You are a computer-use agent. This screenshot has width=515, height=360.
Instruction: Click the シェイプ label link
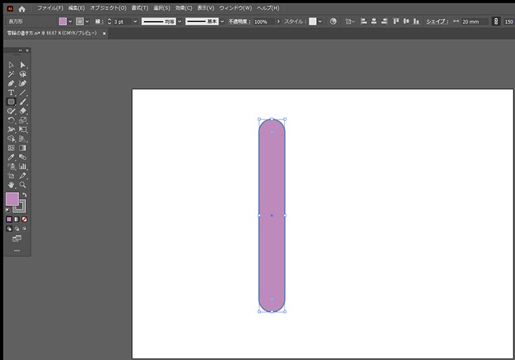tap(437, 21)
